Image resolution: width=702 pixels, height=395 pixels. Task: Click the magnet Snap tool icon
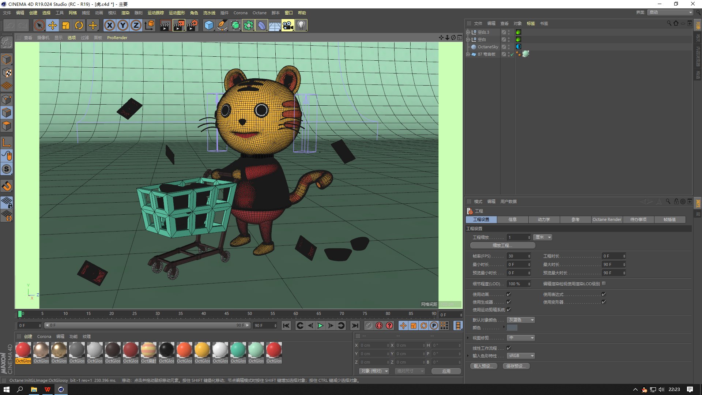[7, 186]
